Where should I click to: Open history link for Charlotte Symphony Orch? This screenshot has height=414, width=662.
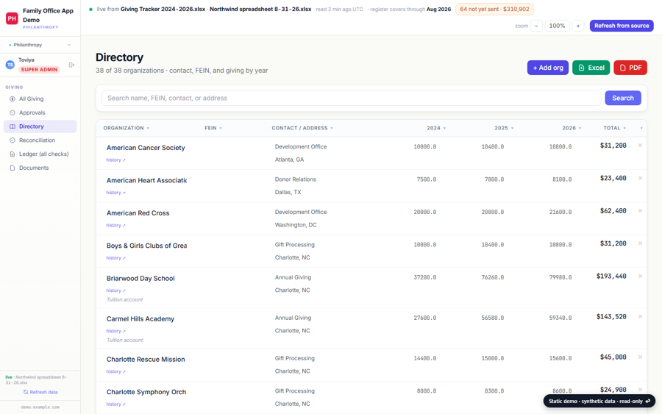(115, 404)
